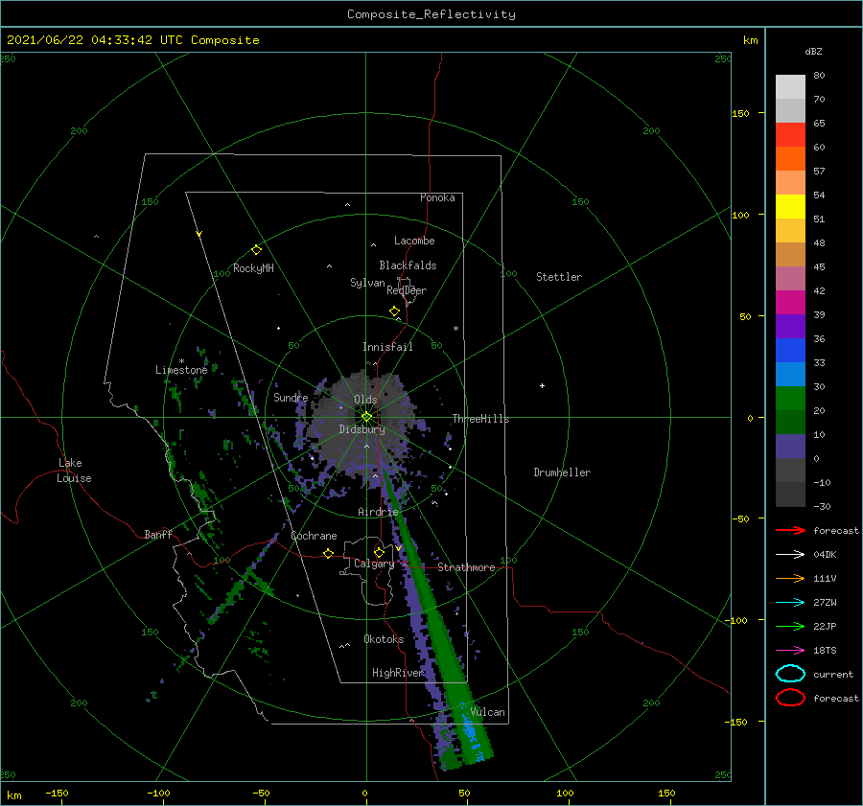This screenshot has width=863, height=806.
Task: Click the Okotoks label
Action: click(384, 639)
